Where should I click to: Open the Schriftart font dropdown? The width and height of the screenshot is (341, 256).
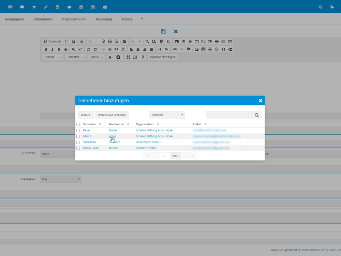click(x=76, y=57)
